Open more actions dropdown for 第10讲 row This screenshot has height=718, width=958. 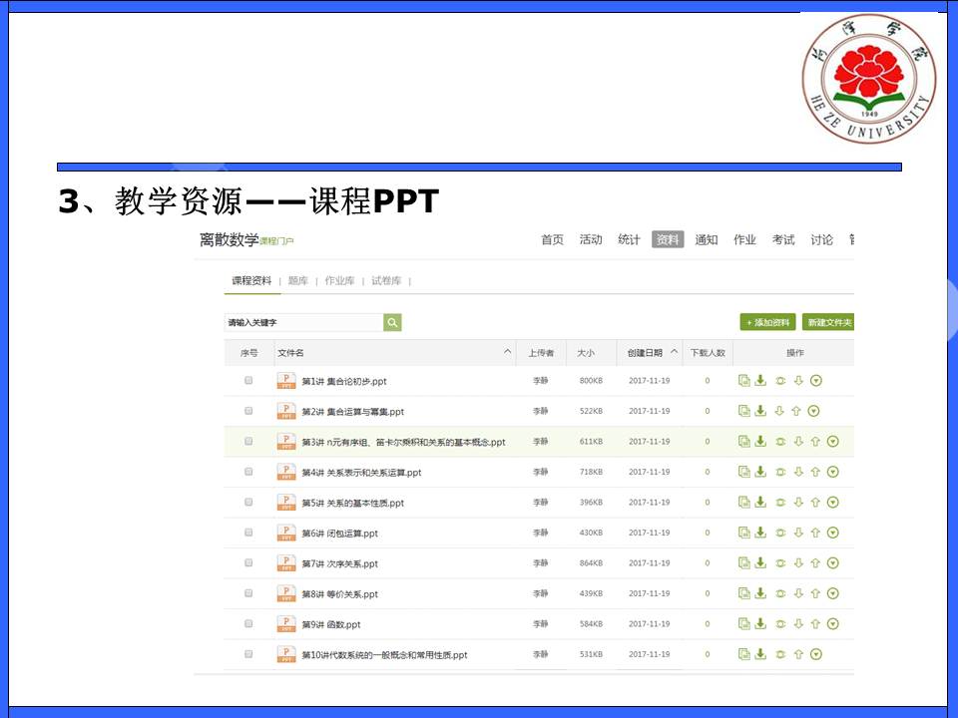[816, 654]
